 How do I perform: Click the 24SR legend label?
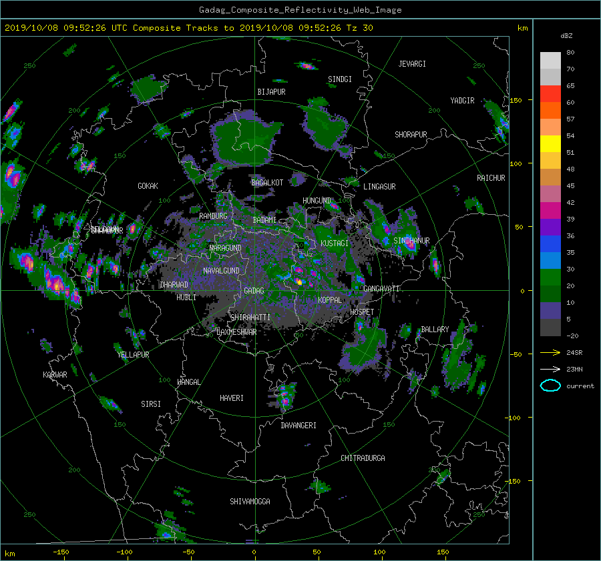574,353
